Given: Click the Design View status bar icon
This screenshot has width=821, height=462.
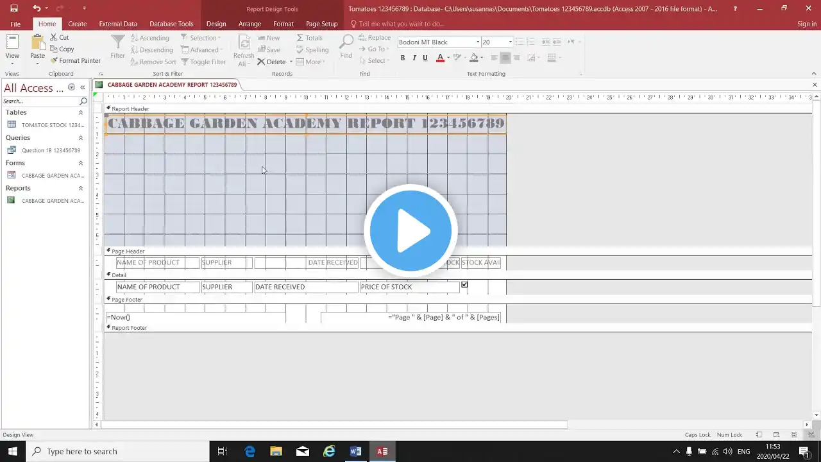Looking at the screenshot, I should click(811, 435).
